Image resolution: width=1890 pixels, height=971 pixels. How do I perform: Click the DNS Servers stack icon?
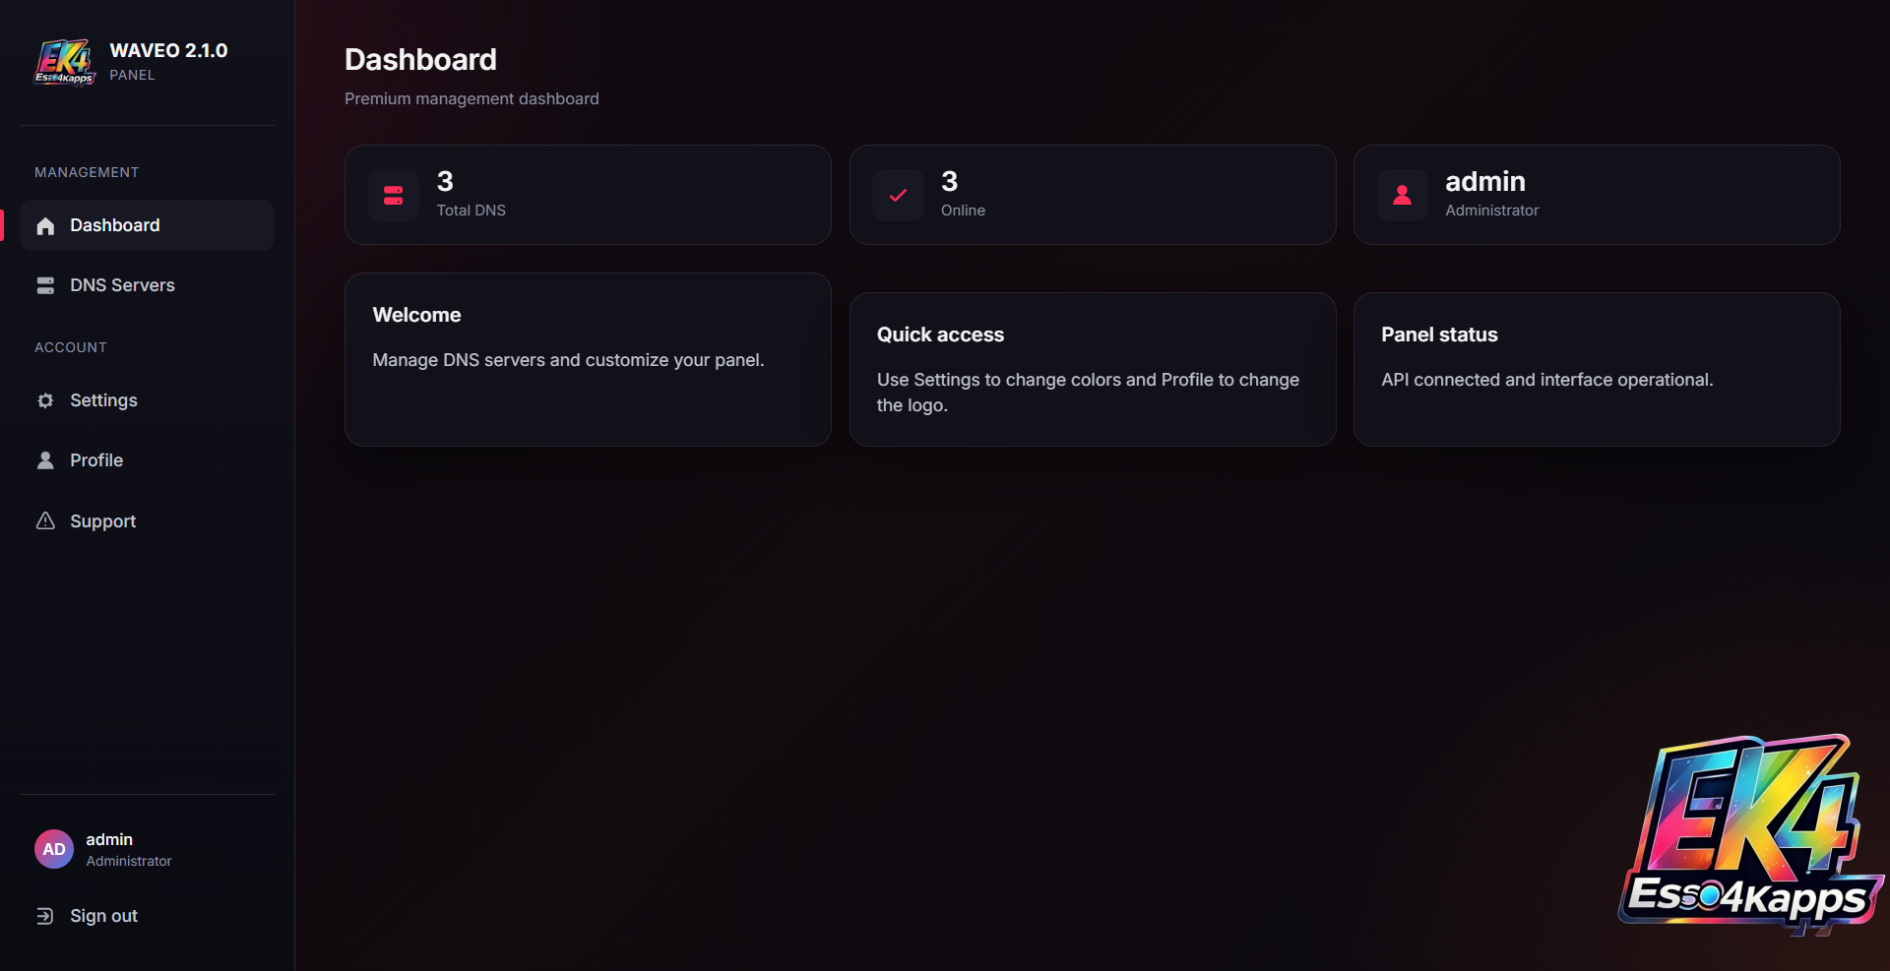(x=45, y=285)
